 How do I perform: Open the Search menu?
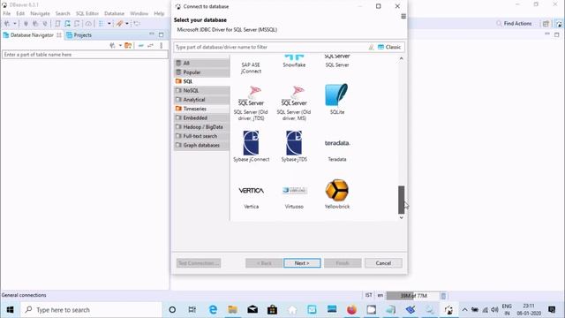tap(63, 13)
